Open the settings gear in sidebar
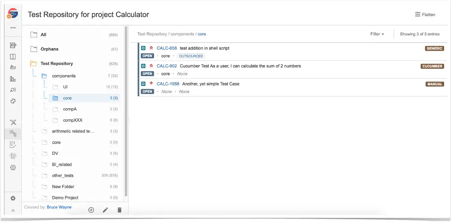 click(x=13, y=198)
